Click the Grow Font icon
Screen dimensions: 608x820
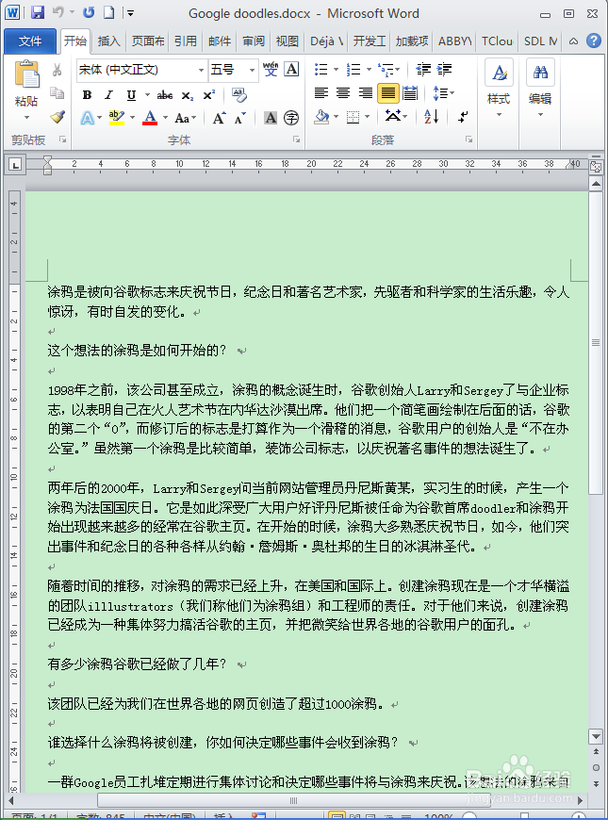coord(220,118)
